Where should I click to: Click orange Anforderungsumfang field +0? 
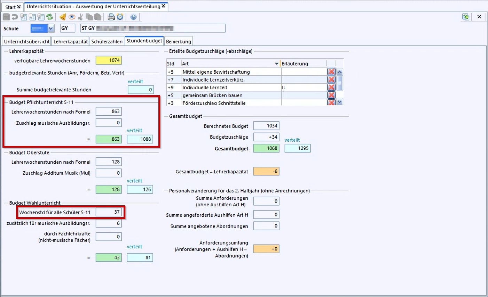coord(266,249)
